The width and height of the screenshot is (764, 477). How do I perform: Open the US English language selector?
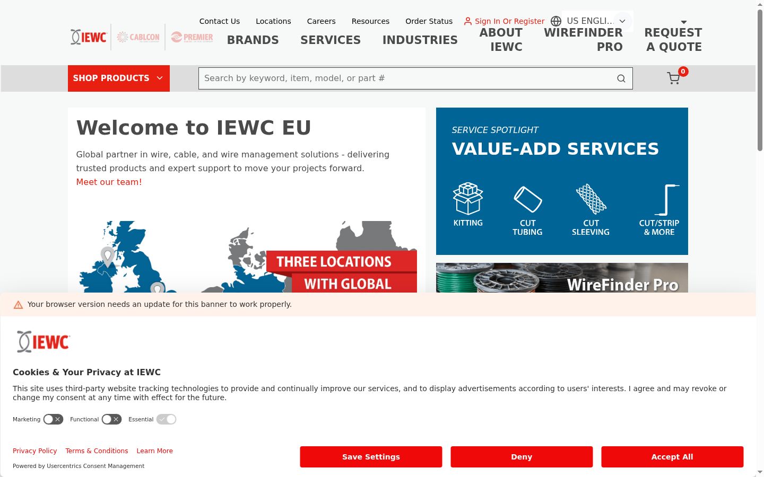coord(597,21)
